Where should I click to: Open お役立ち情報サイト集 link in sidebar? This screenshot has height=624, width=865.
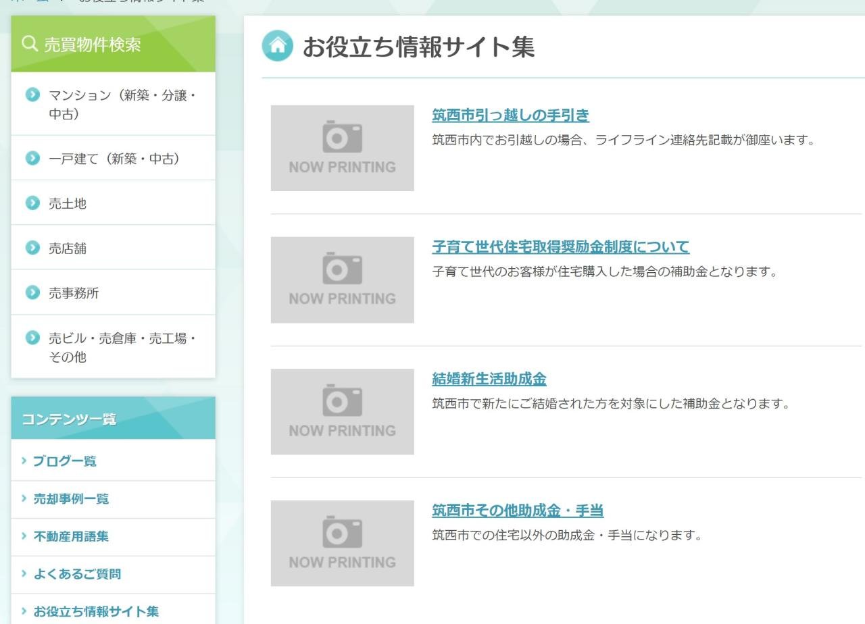(x=96, y=612)
